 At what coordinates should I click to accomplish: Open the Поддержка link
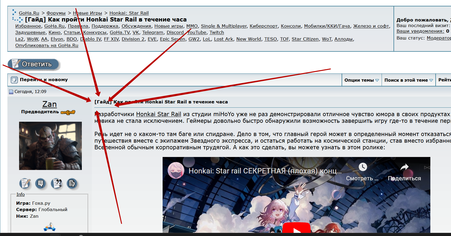pyautogui.click(x=105, y=26)
